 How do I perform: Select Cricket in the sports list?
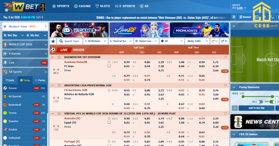tap(25, 129)
